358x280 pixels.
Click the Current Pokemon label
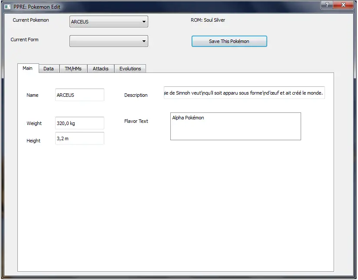(x=31, y=20)
